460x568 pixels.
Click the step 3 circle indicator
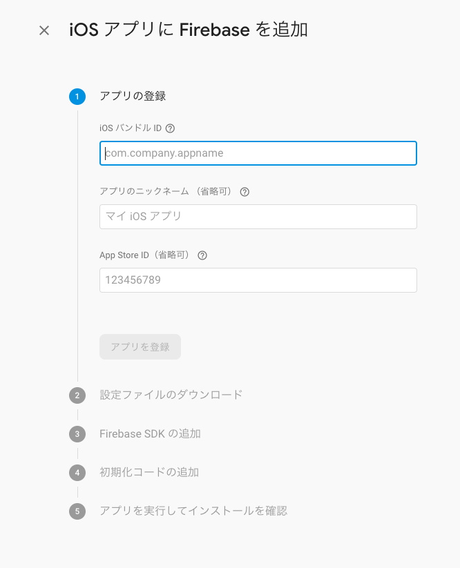pos(77,433)
